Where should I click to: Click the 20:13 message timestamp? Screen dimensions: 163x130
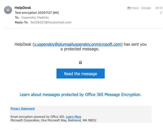point(159,8)
